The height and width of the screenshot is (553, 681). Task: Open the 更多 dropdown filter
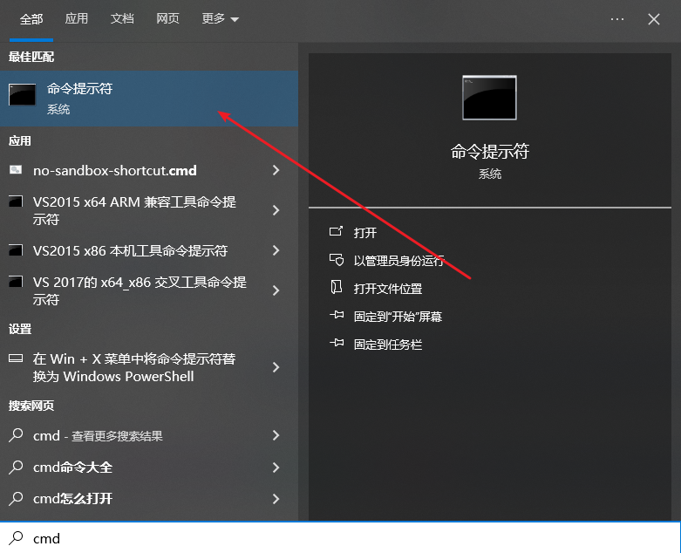(220, 18)
